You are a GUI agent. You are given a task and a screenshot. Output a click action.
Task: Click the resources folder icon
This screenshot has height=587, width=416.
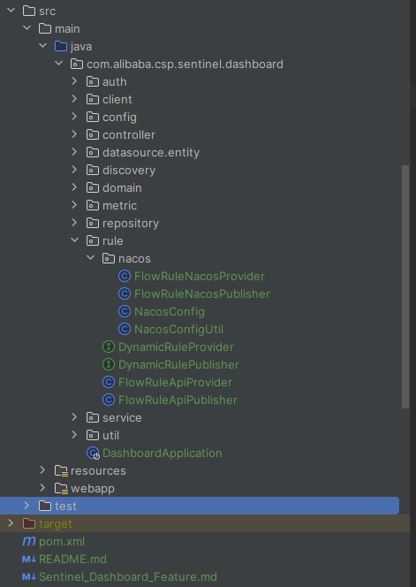[x=61, y=471]
